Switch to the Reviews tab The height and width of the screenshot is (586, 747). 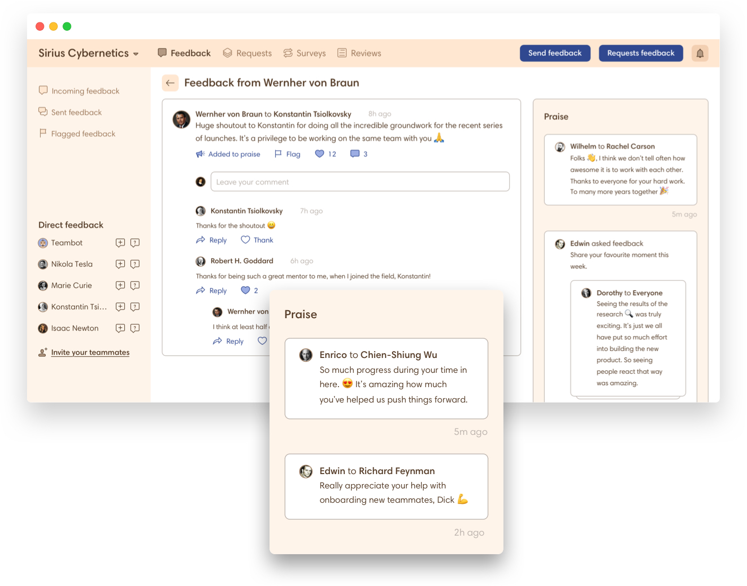(359, 53)
